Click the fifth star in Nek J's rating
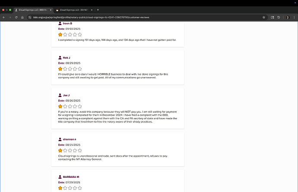The width and height of the screenshot is (298, 192). (79, 68)
